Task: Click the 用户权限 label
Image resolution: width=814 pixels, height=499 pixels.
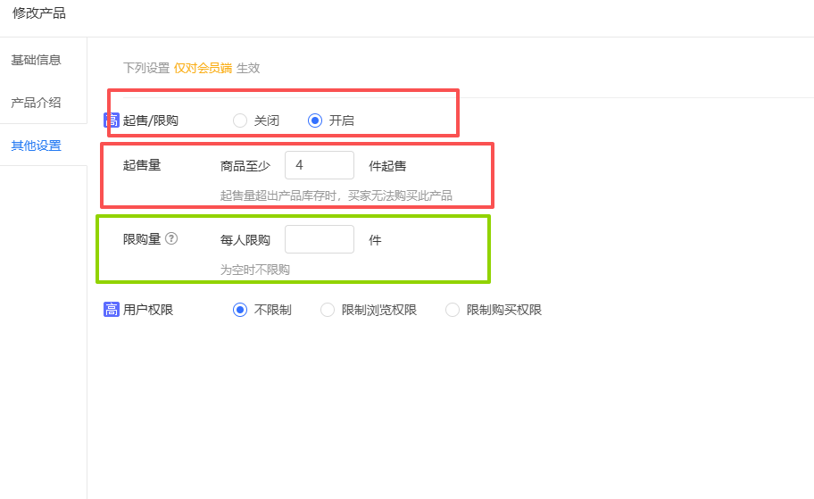Action: tap(148, 310)
